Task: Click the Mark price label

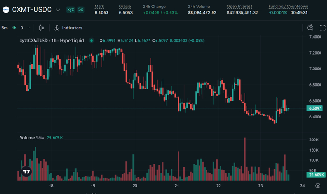Action: point(99,7)
